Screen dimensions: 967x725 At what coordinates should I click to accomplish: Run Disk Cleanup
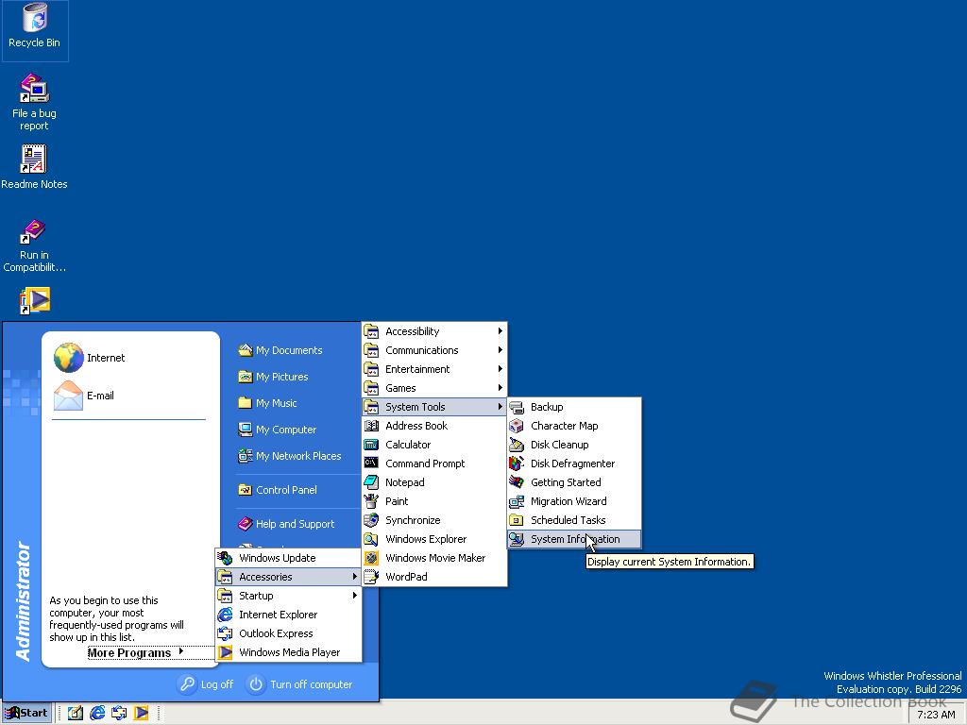(574, 446)
